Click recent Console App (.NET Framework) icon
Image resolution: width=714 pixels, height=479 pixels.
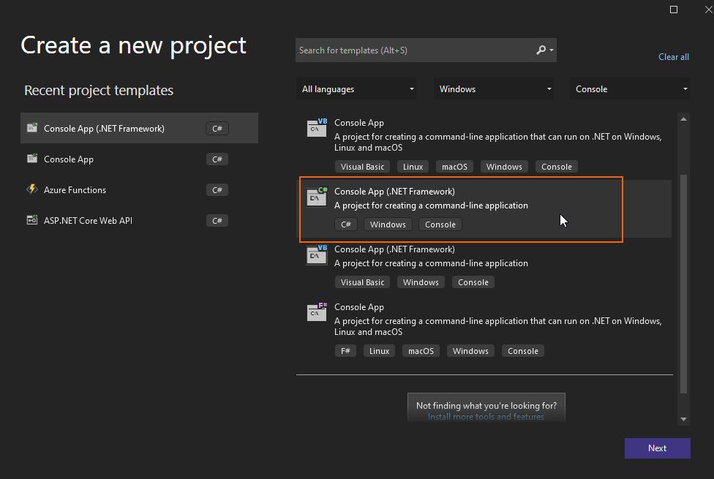point(31,128)
